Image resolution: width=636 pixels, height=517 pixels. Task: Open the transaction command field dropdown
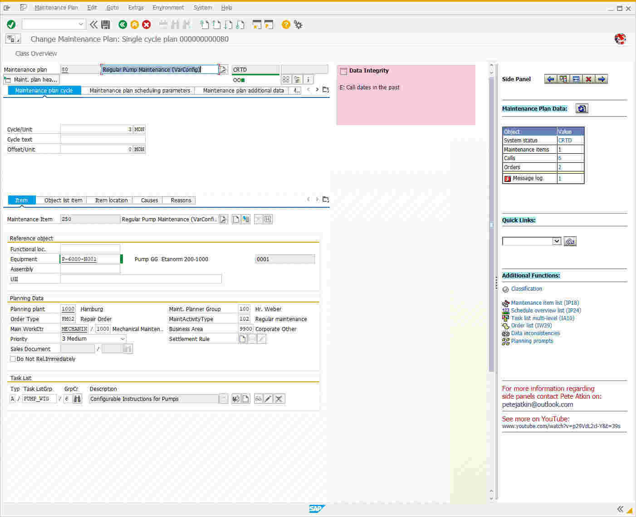coord(81,24)
